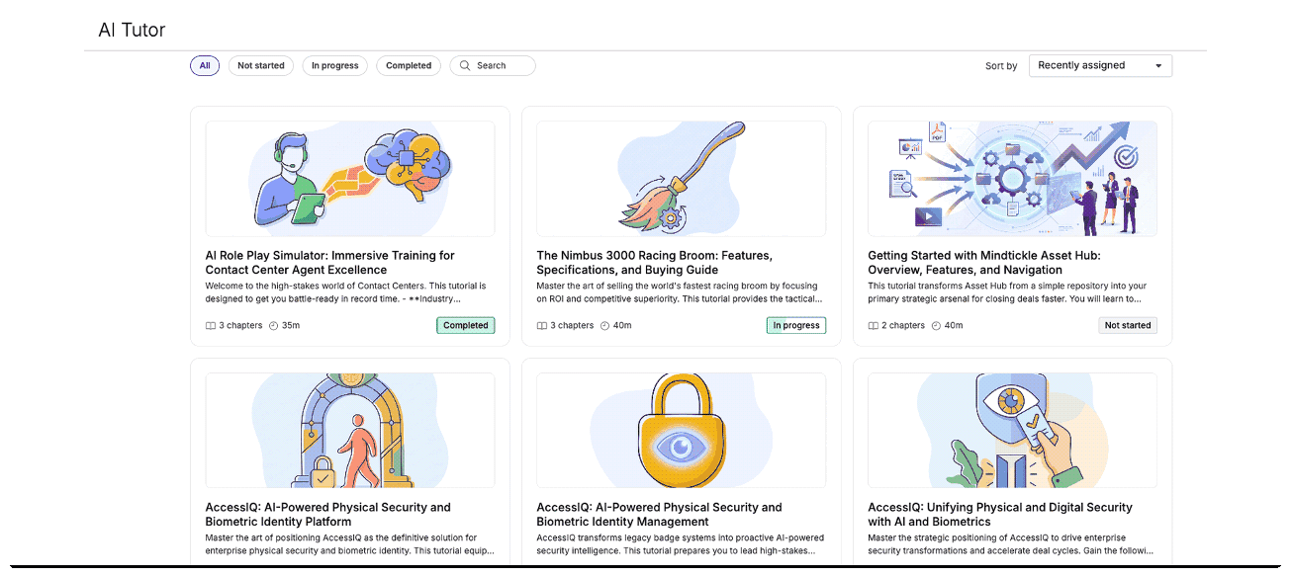Open the AccessIQ shield and card thumbnail
1292x577 pixels.
point(1012,430)
